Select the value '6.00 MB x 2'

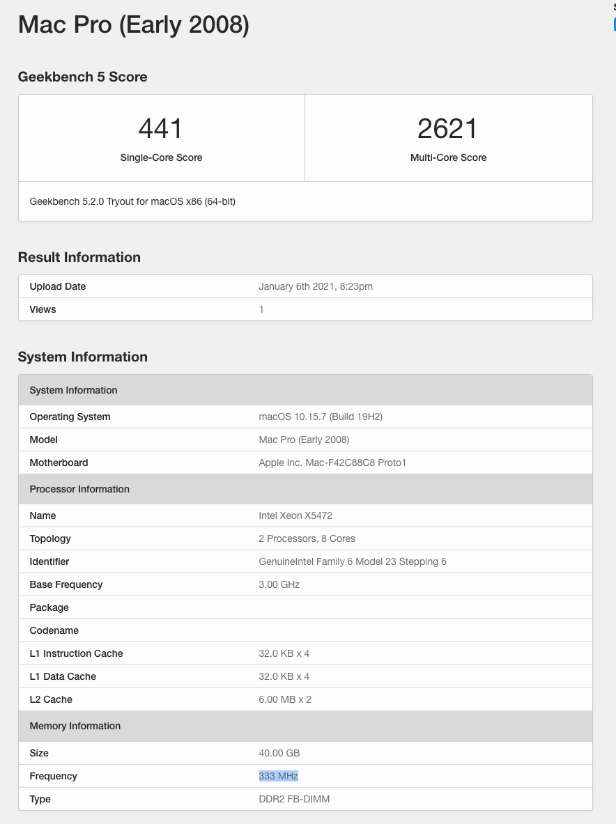(x=285, y=700)
